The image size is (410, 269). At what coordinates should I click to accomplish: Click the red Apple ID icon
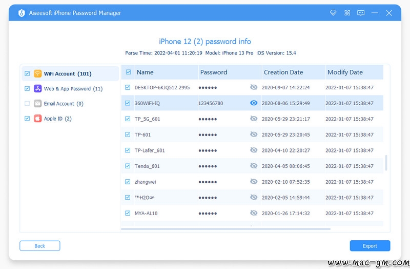click(x=37, y=119)
